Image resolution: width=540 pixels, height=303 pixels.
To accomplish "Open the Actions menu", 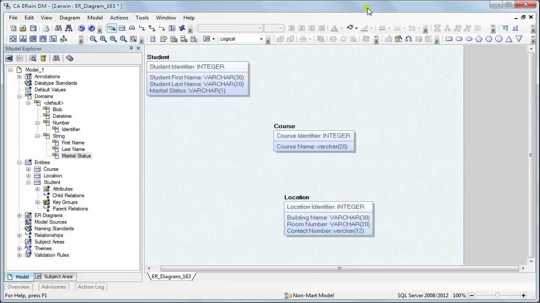I will click(119, 18).
